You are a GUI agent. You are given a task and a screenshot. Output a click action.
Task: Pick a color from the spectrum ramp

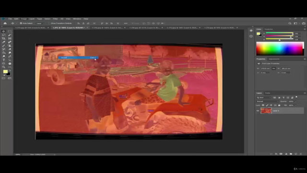280,49
